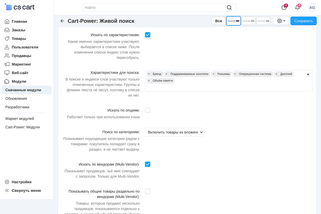Viewport: 321px width, 214px height.
Task: Click the Поиск по категориям label
Action: coord(121,132)
